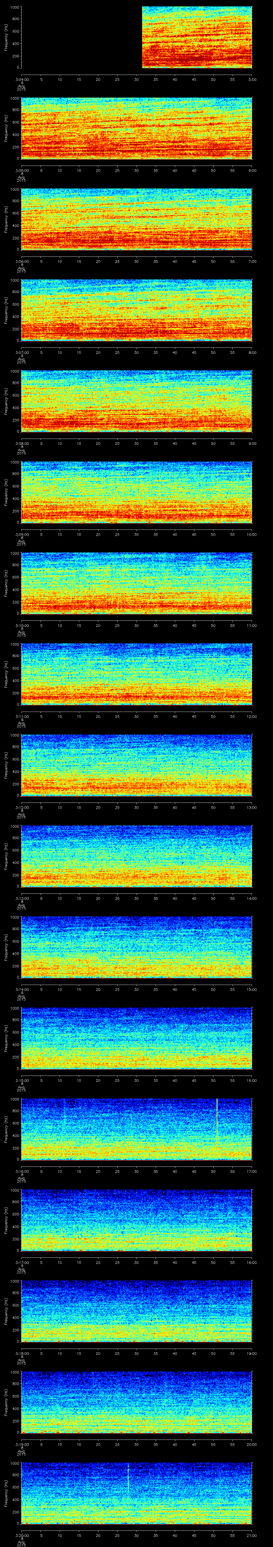This screenshot has height=1547, width=273.
Task: Click the Frequency (Hz) axis label of the 3:20:00 plot
Action: [x=6, y=1493]
